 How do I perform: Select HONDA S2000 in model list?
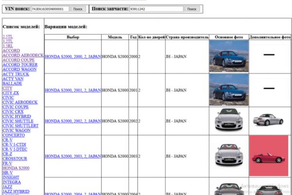point(16,168)
